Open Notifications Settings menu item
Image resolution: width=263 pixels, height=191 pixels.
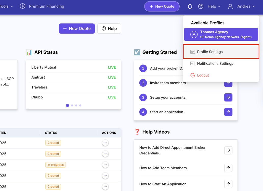tap(221, 63)
